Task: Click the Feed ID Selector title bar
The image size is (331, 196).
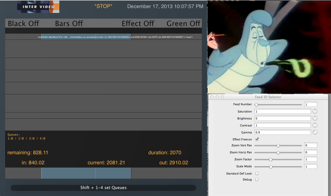Action: click(268, 97)
